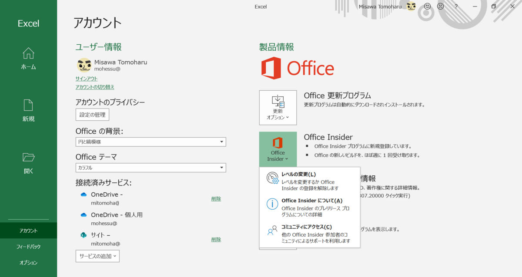Click the サインアウト link
The height and width of the screenshot is (277, 522).
(x=87, y=79)
